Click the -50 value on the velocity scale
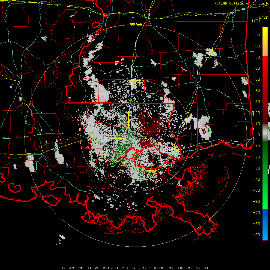 tap(256, 190)
